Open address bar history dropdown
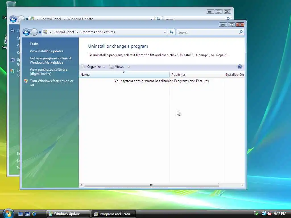The height and width of the screenshot is (218, 291). coord(165,32)
